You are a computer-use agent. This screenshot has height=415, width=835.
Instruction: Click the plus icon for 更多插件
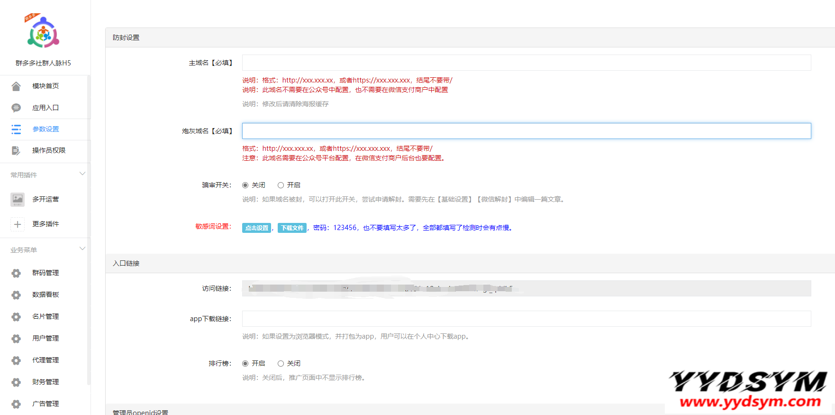(x=18, y=224)
